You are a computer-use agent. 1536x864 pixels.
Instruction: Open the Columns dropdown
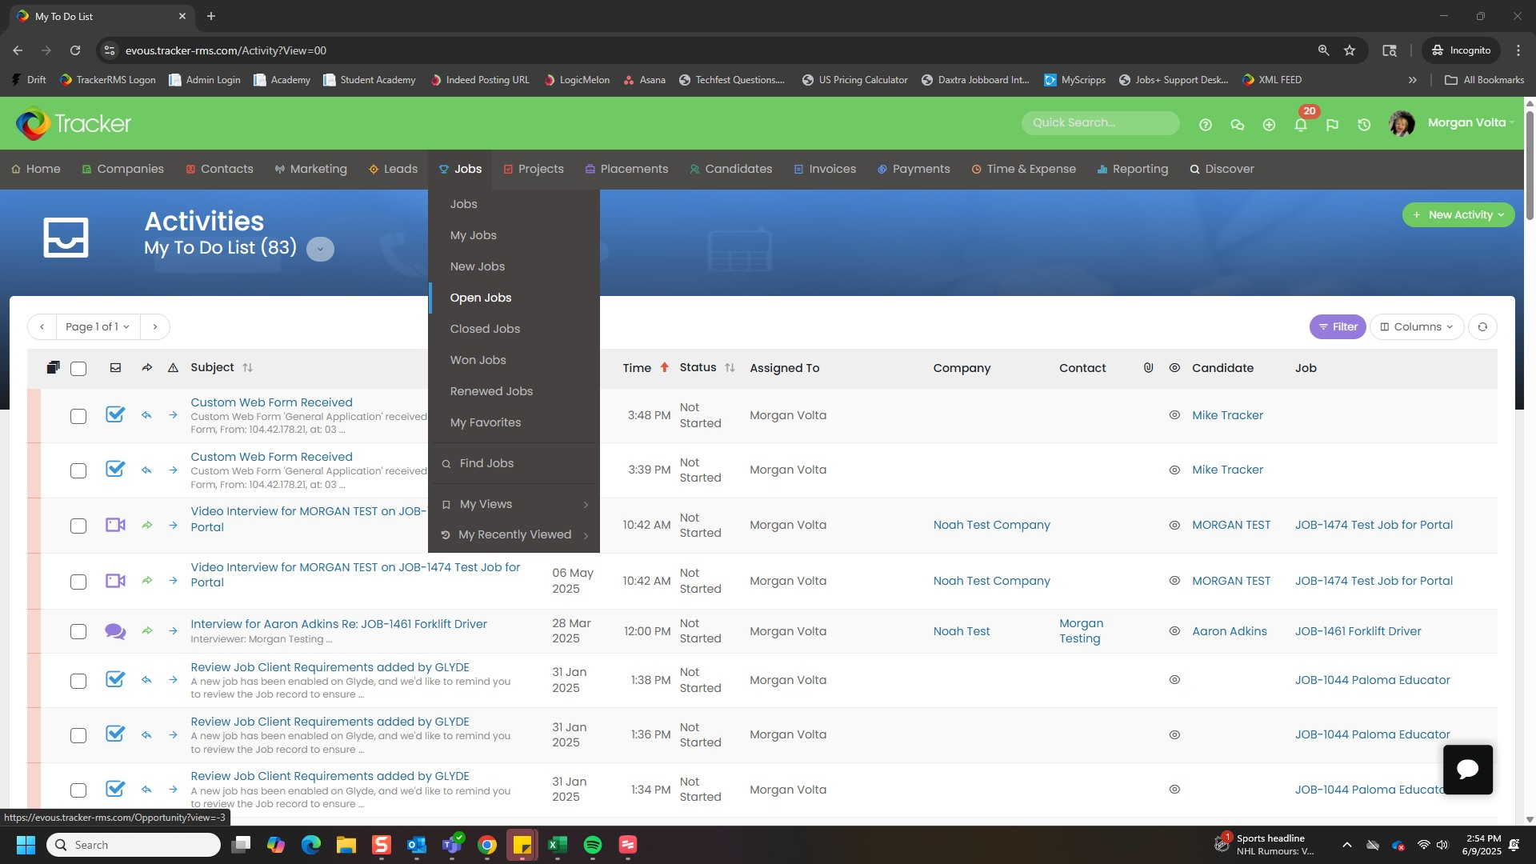coord(1417,326)
